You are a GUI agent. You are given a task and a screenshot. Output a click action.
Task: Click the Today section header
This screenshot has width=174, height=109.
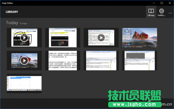point(12,23)
